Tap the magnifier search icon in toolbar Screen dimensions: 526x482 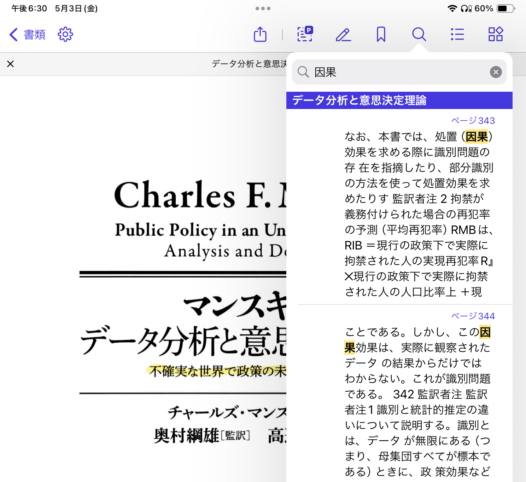(x=419, y=35)
